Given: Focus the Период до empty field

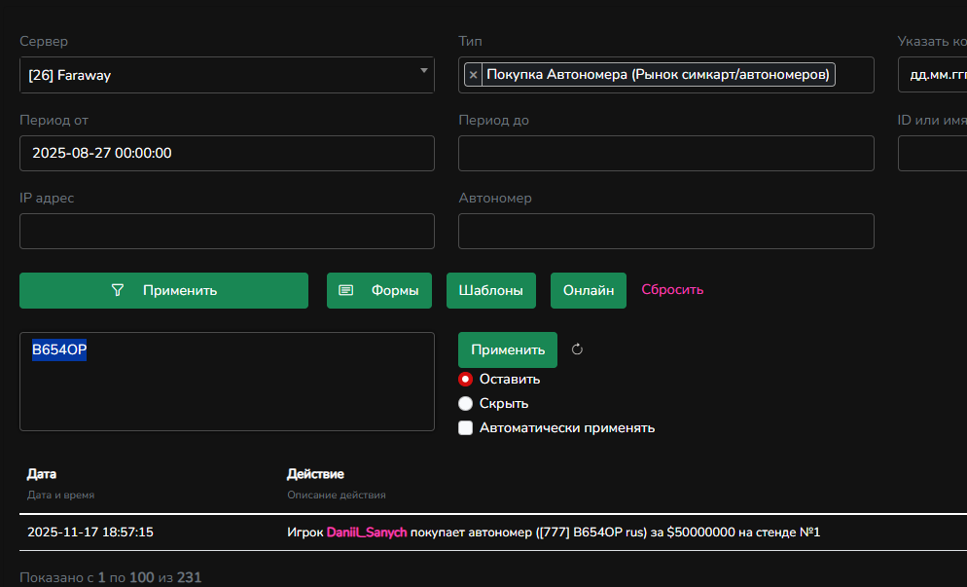Looking at the screenshot, I should (666, 153).
